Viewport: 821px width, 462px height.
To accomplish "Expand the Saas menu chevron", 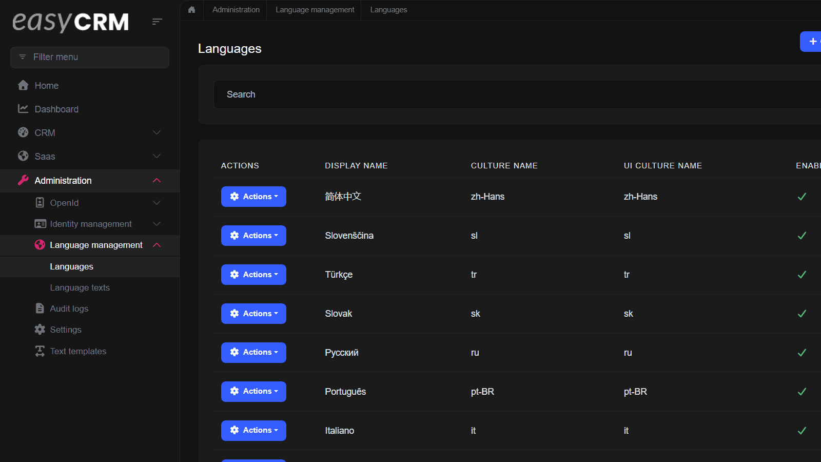I will [157, 156].
